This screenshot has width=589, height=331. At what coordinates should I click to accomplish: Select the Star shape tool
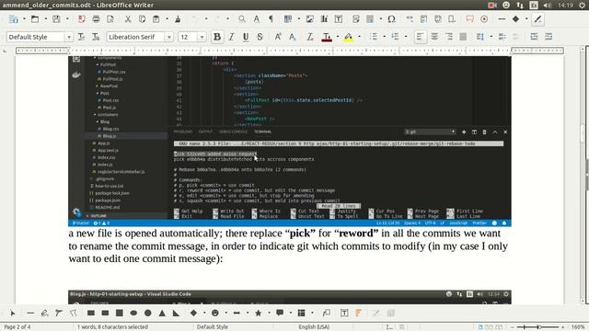259,313
